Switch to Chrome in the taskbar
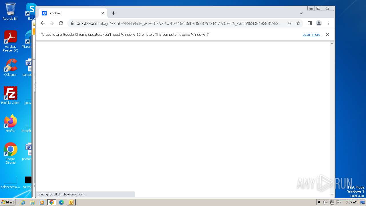366x206 pixels. point(52,202)
